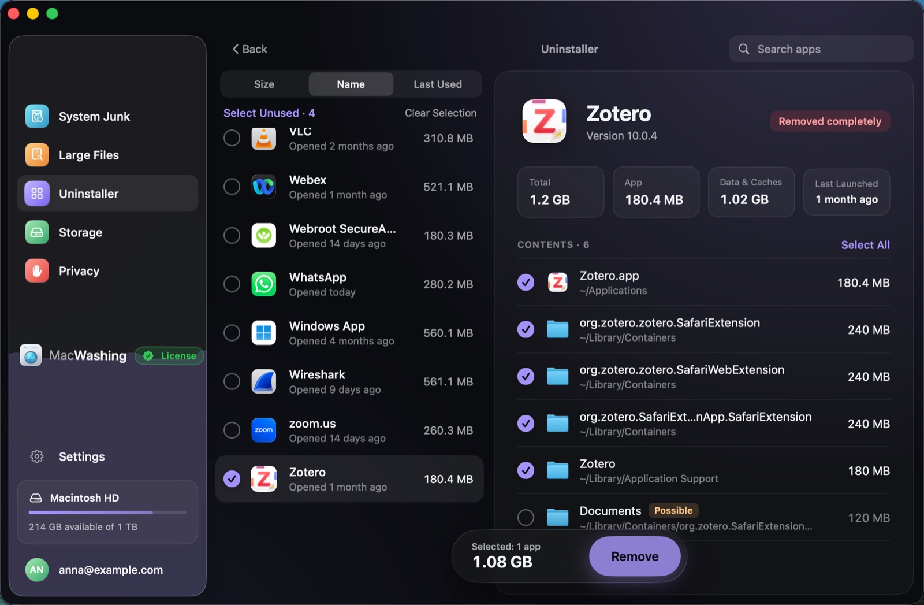Check the VLC app checkbox
The image size is (924, 605).
click(232, 138)
